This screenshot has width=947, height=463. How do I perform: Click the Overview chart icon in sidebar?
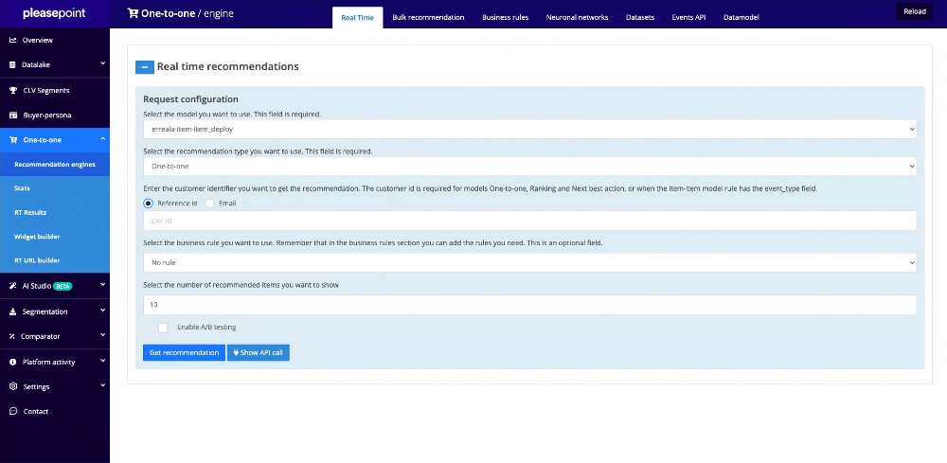click(x=13, y=41)
